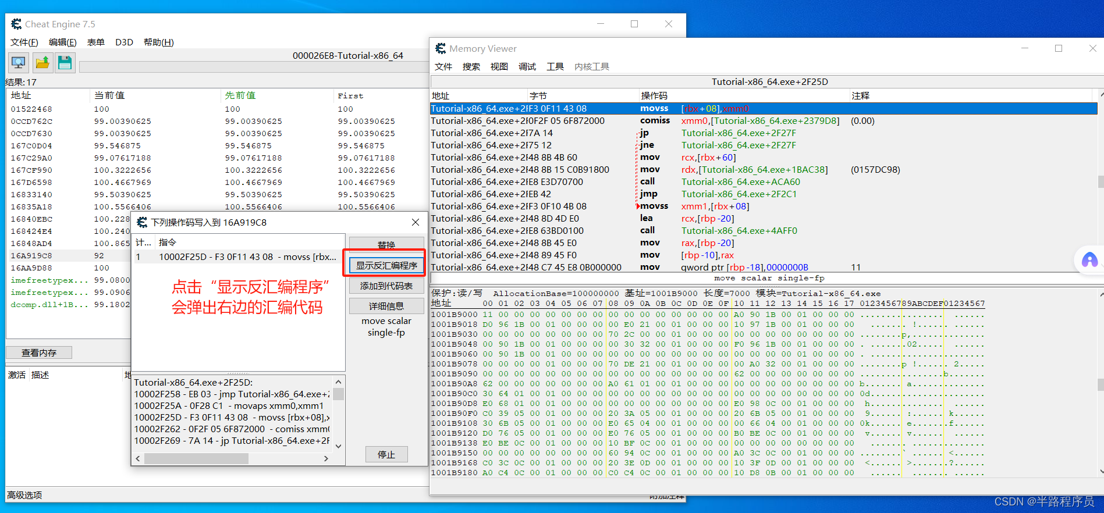Click the 000026E8-Tutorial-x86_64 process label
The height and width of the screenshot is (513, 1104).
[347, 56]
